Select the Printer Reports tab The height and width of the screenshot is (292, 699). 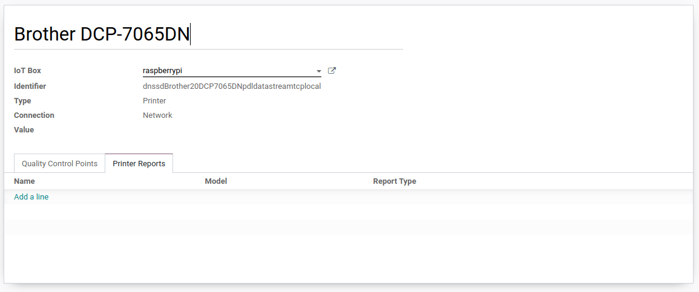[x=139, y=164]
